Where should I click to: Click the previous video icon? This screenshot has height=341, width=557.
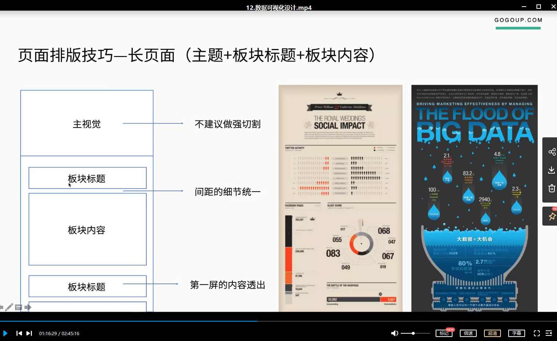[19, 333]
